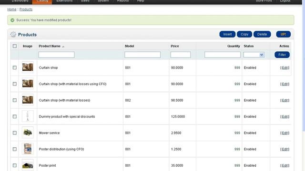Sort by Product Name column header
305x171 pixels.
(50, 46)
